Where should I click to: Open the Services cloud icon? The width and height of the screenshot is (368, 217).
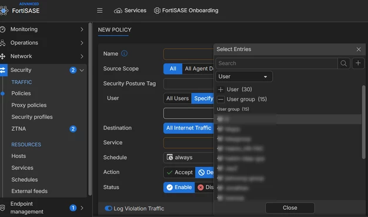(118, 11)
